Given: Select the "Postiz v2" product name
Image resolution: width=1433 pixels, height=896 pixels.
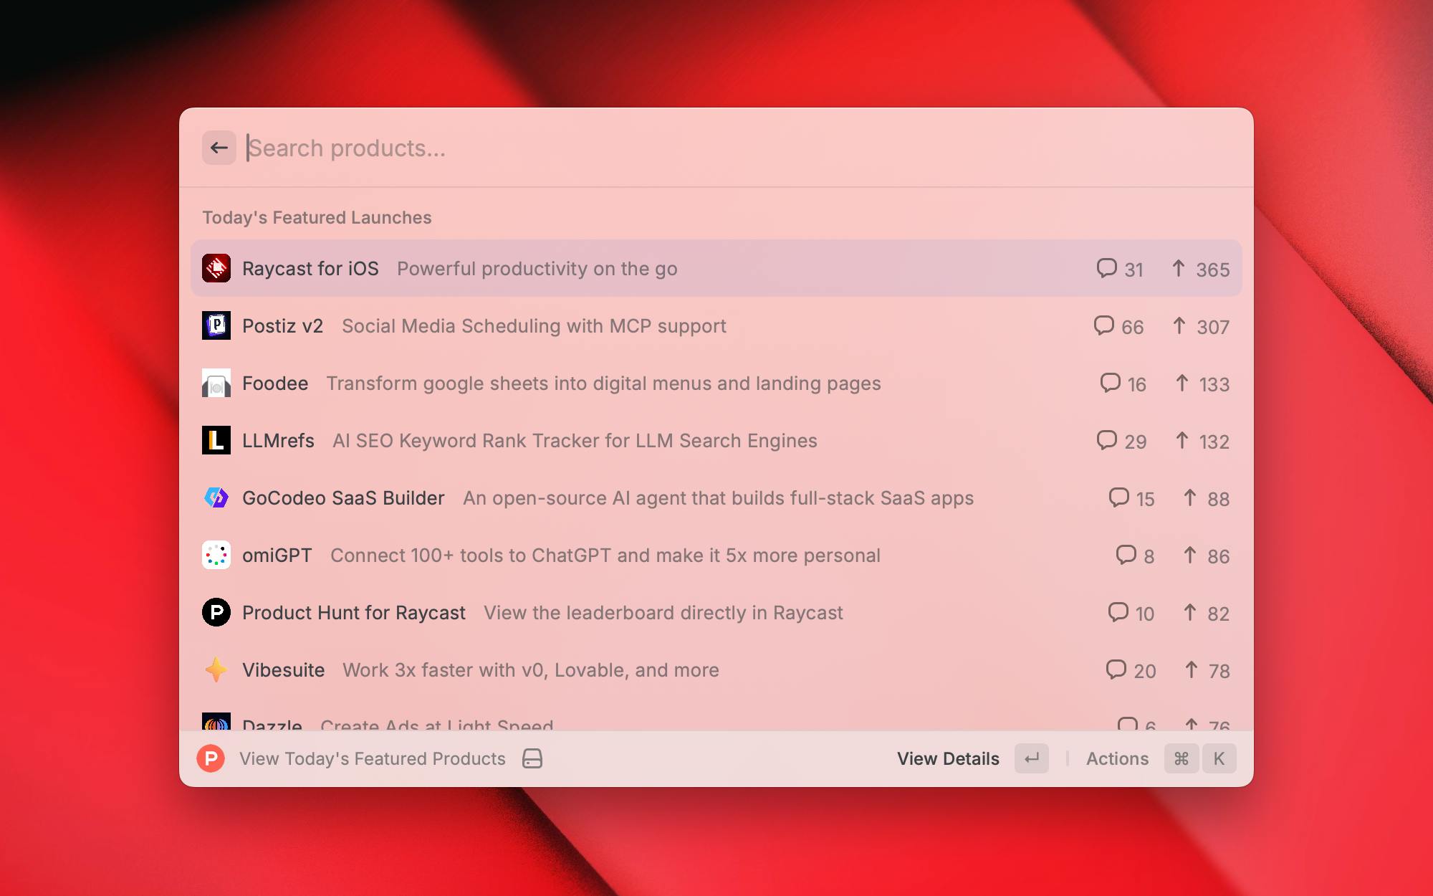Looking at the screenshot, I should pos(282,326).
